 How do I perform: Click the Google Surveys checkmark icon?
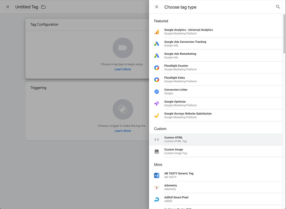[x=156, y=116]
